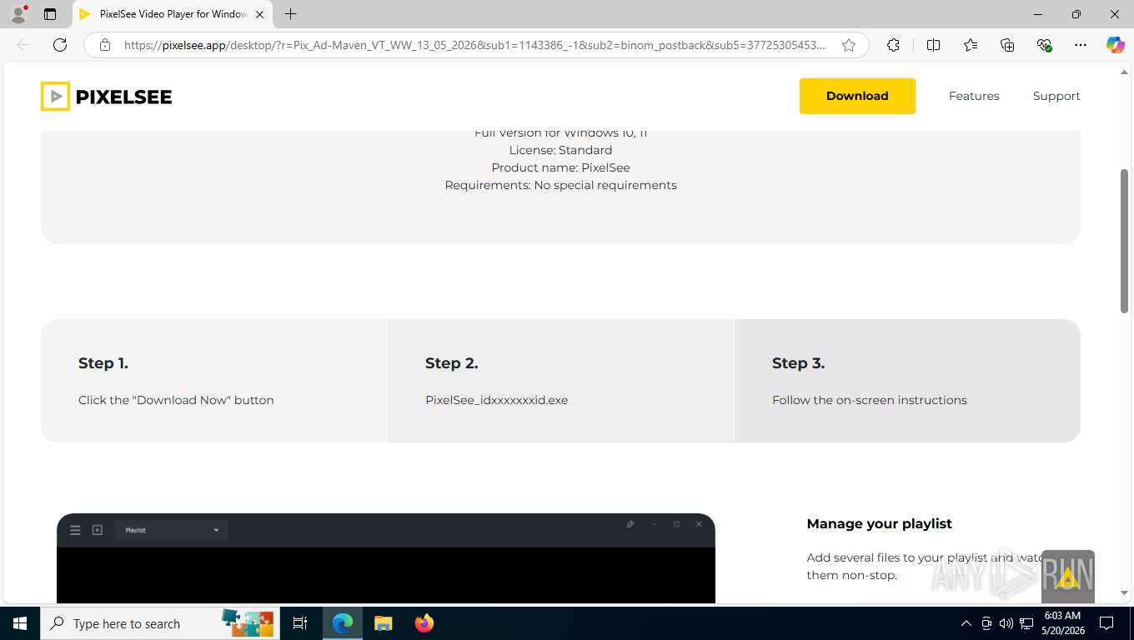Click the address bar URL
The height and width of the screenshot is (640, 1134).
point(474,45)
